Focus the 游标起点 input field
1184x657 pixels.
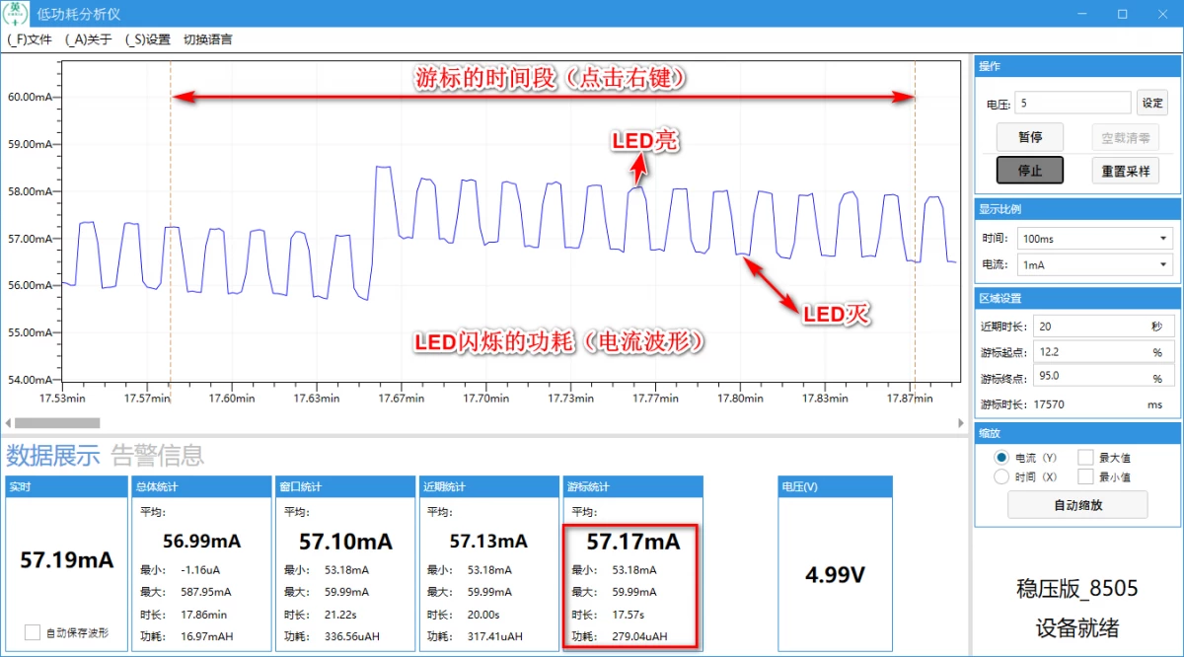[1104, 351]
